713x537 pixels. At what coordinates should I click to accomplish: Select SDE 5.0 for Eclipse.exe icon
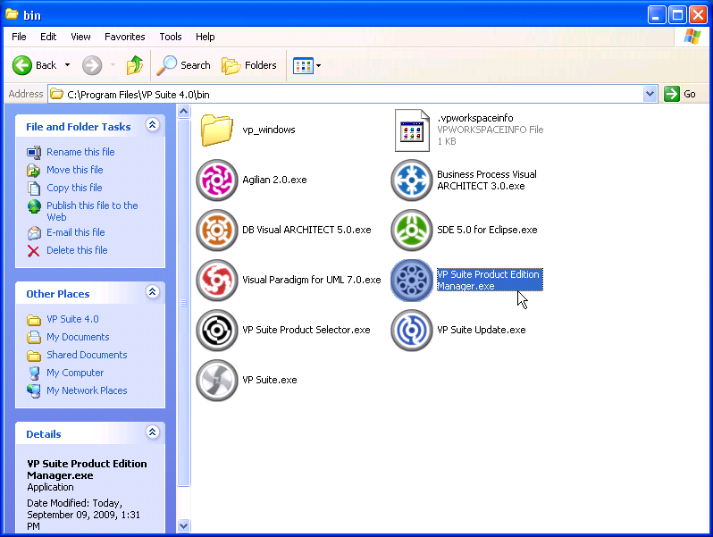(412, 230)
